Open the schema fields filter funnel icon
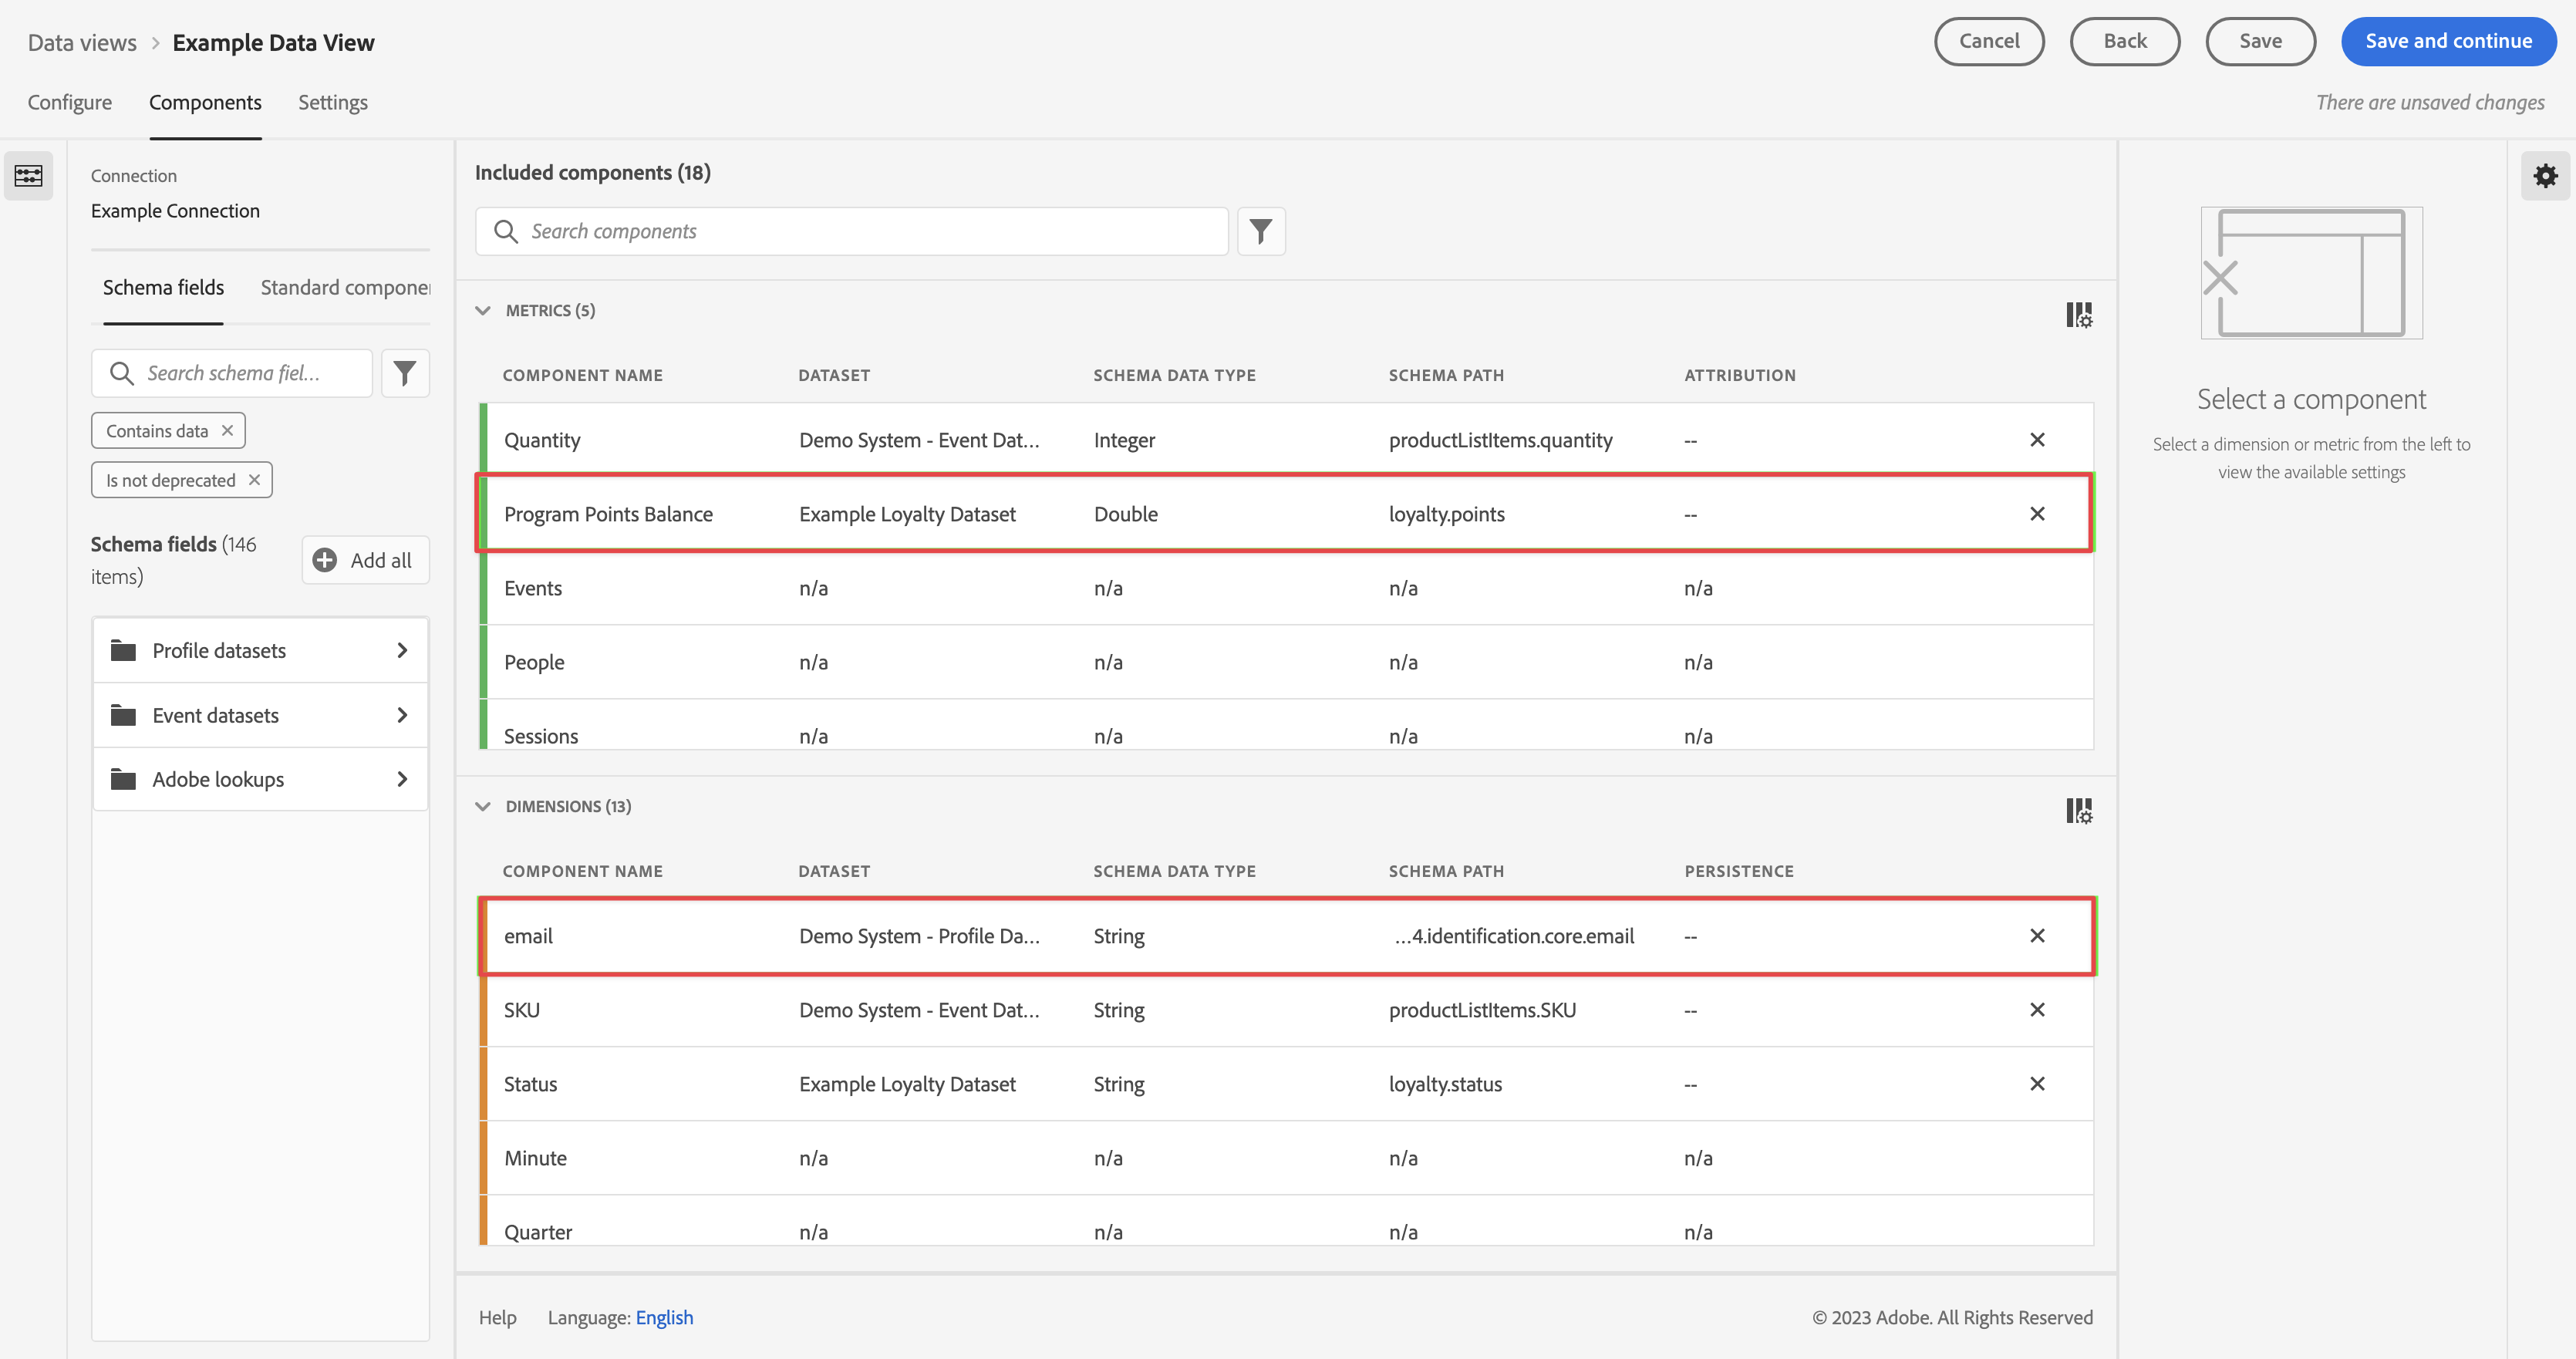Screen dimensions: 2576x1359 click(x=405, y=373)
